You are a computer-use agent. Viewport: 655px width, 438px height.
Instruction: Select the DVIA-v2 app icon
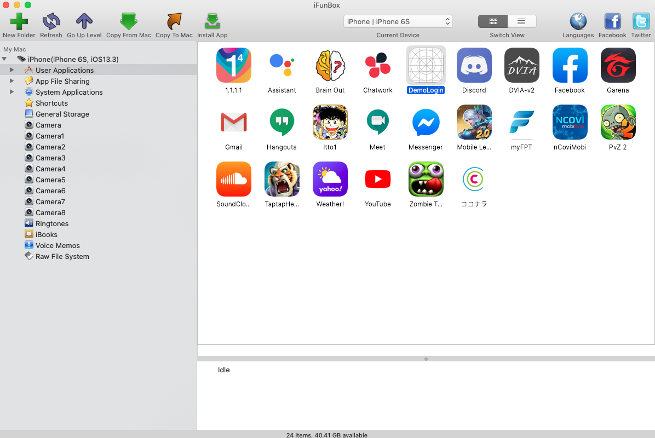pyautogui.click(x=521, y=65)
